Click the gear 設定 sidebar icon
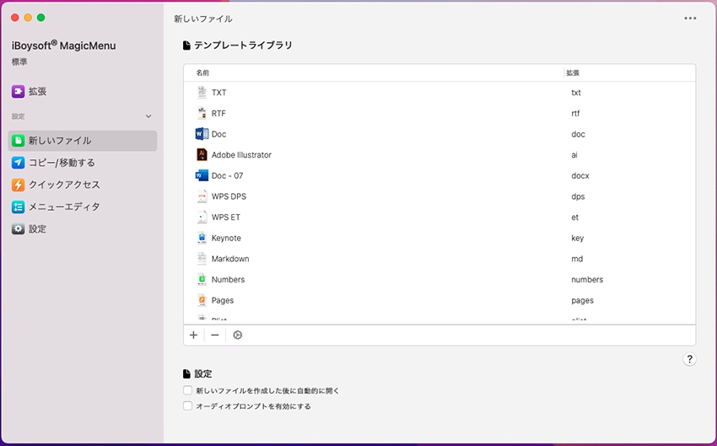 pyautogui.click(x=18, y=229)
